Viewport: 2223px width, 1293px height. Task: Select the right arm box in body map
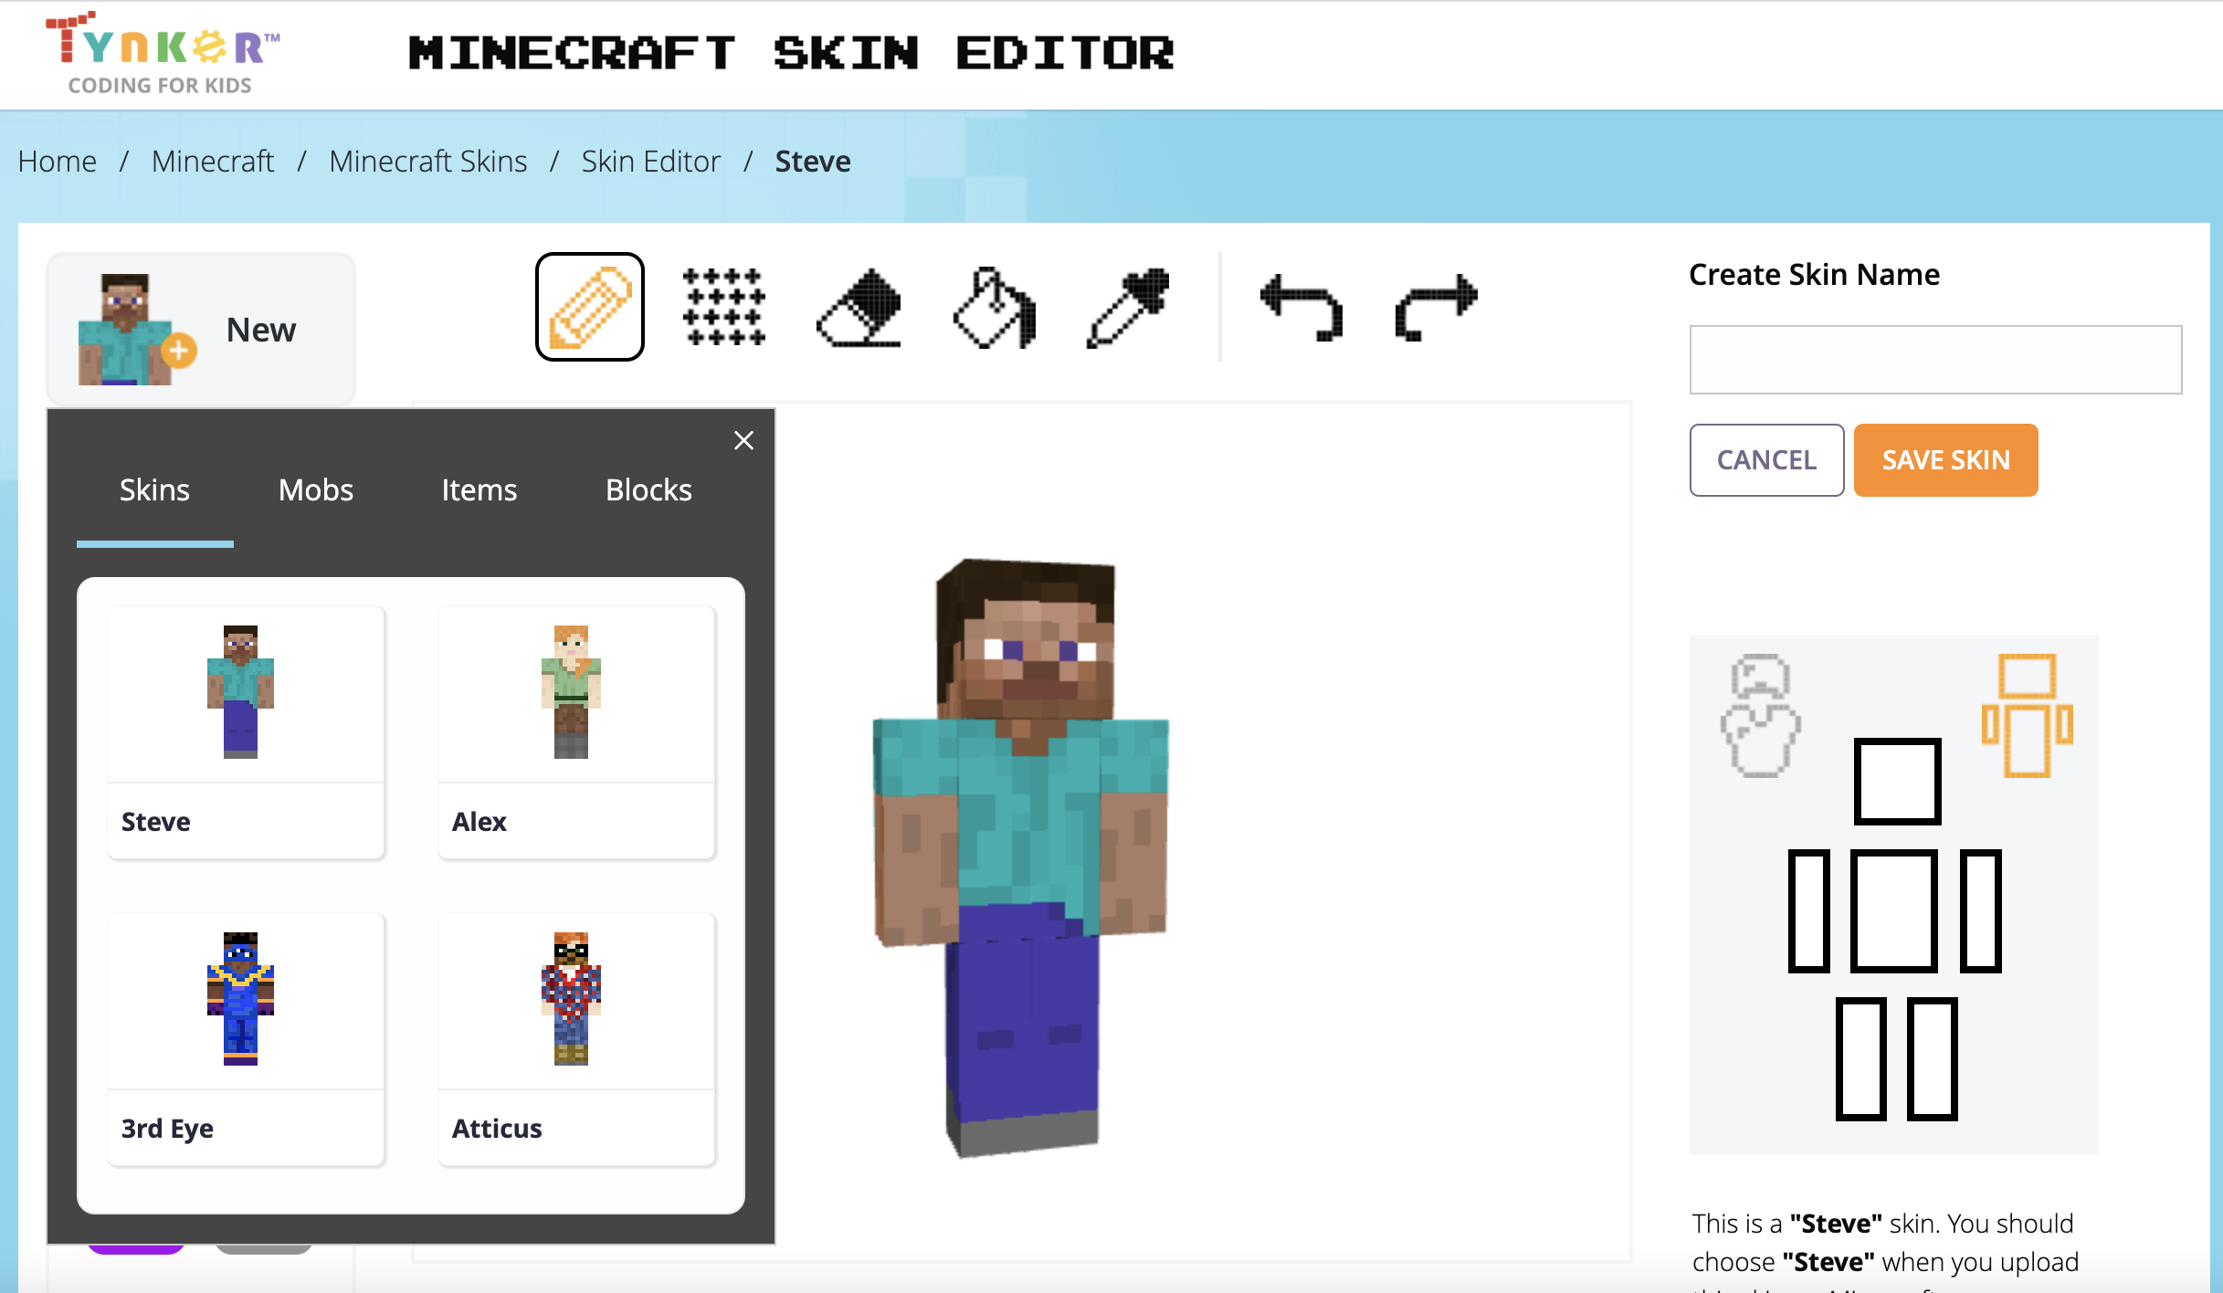[x=1980, y=910]
